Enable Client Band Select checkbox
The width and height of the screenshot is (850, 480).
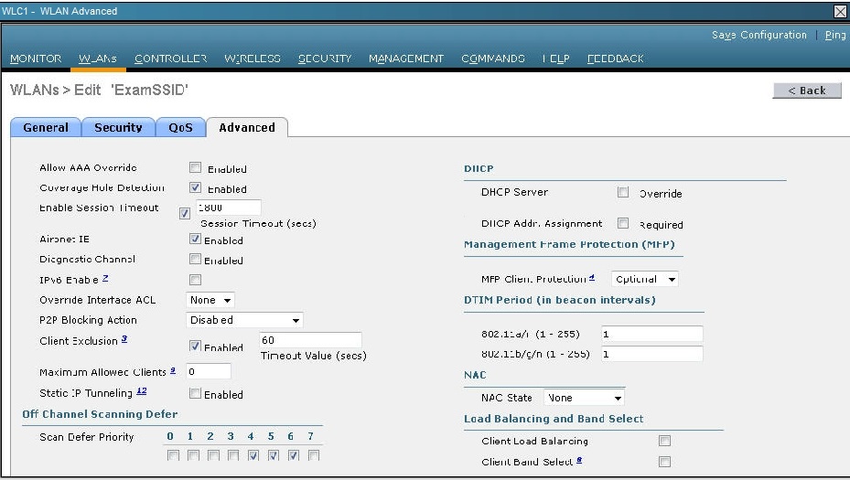pos(664,461)
